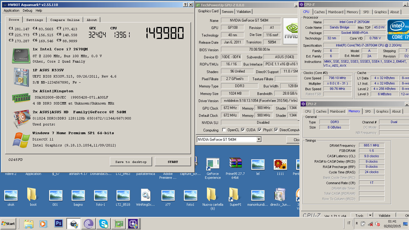Expand the Tools dropdown arrow in CPU-Z

(370, 215)
